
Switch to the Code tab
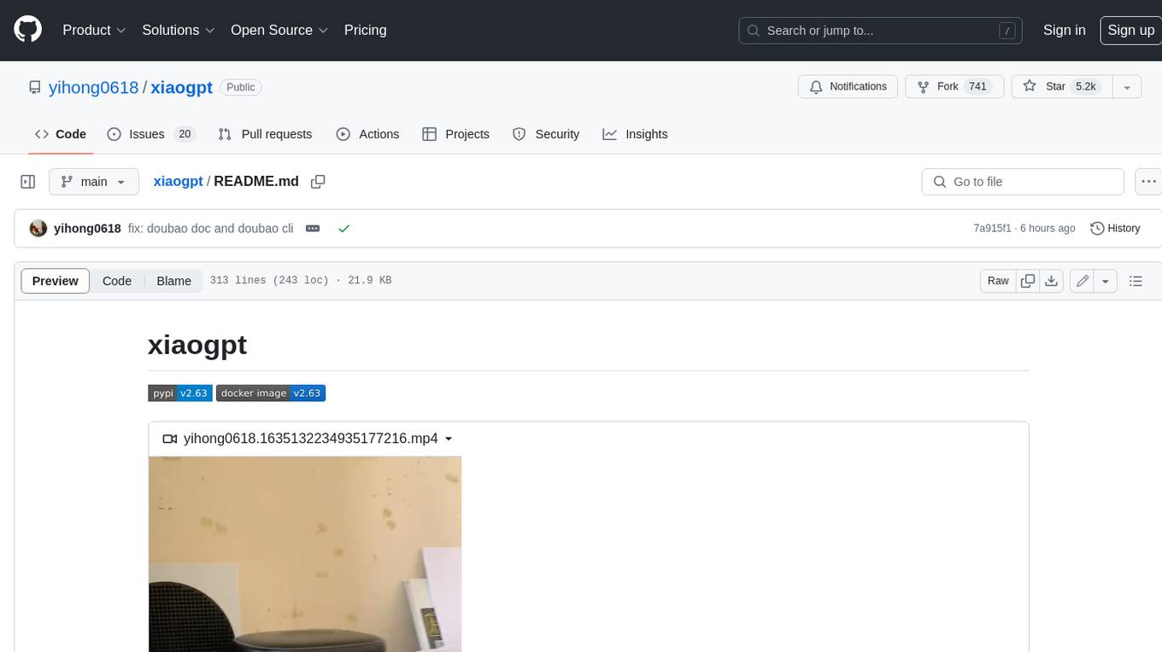[61, 134]
